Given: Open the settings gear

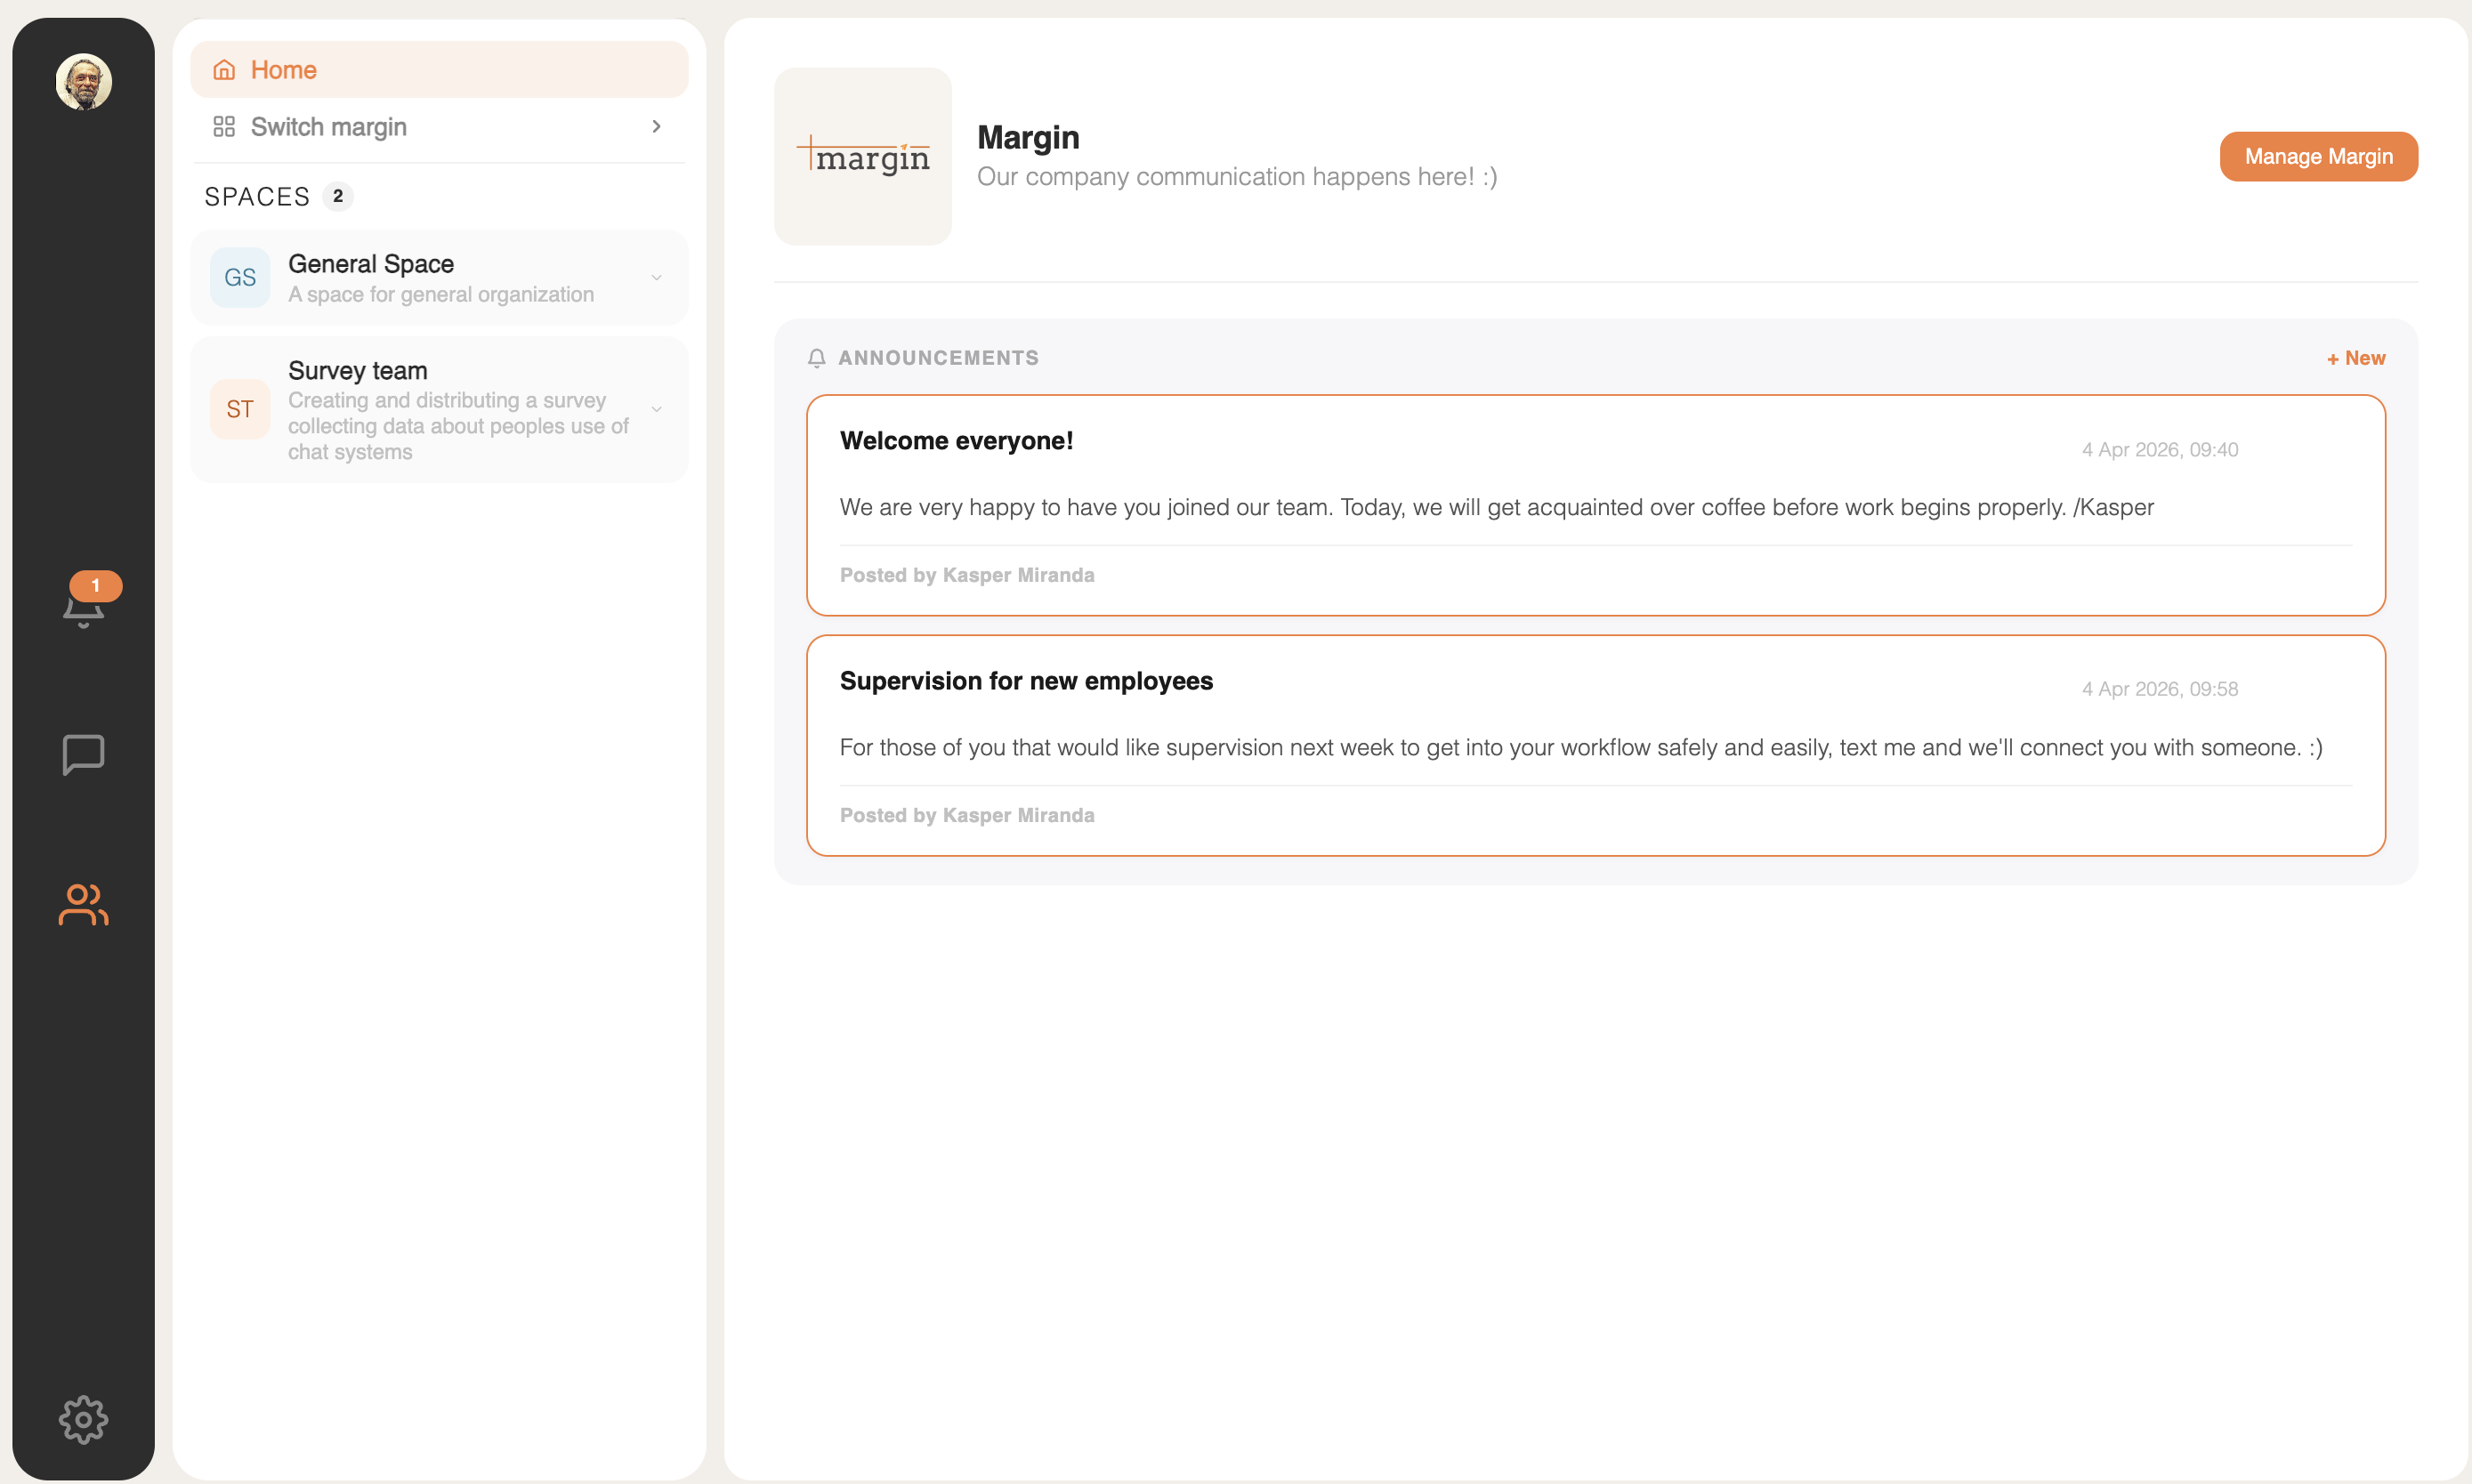Looking at the screenshot, I should (83, 1419).
